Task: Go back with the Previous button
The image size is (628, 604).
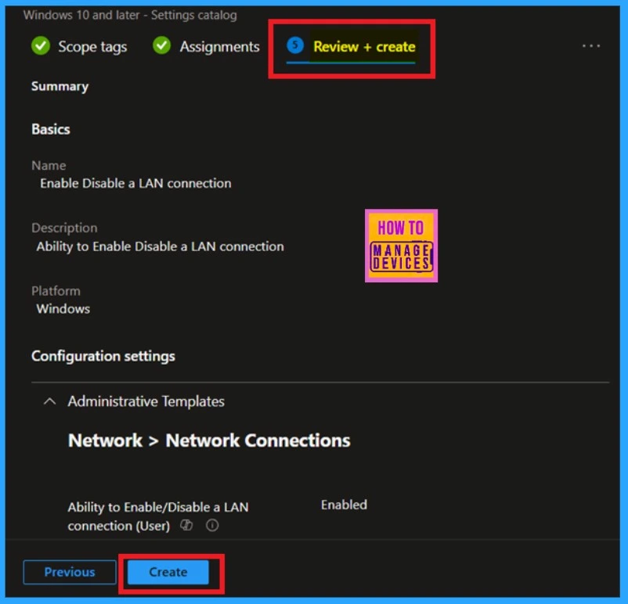Action: (70, 572)
